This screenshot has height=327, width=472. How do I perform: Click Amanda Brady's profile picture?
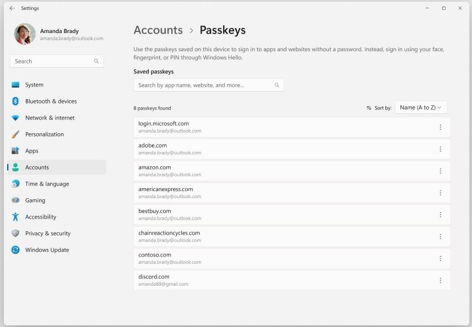point(25,34)
